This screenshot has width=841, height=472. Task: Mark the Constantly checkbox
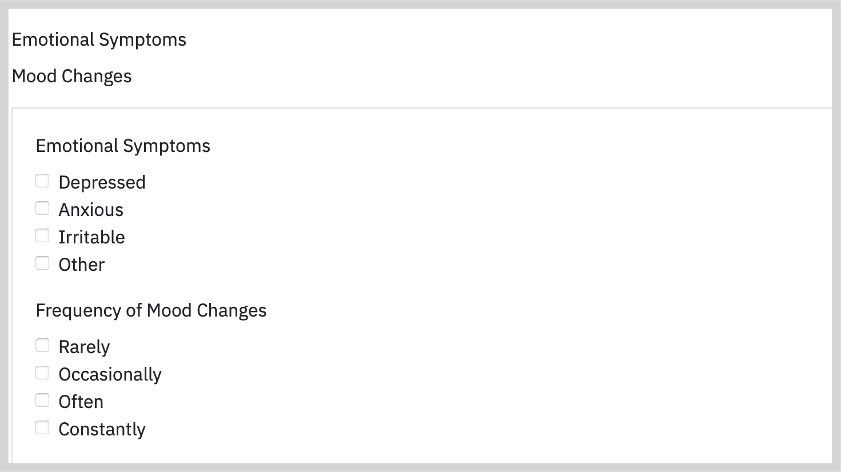pos(42,428)
